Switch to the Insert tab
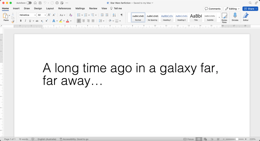260x141 pixels. pos(16,9)
